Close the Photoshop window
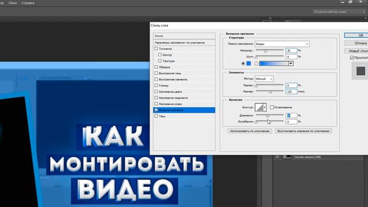 [361, 2]
